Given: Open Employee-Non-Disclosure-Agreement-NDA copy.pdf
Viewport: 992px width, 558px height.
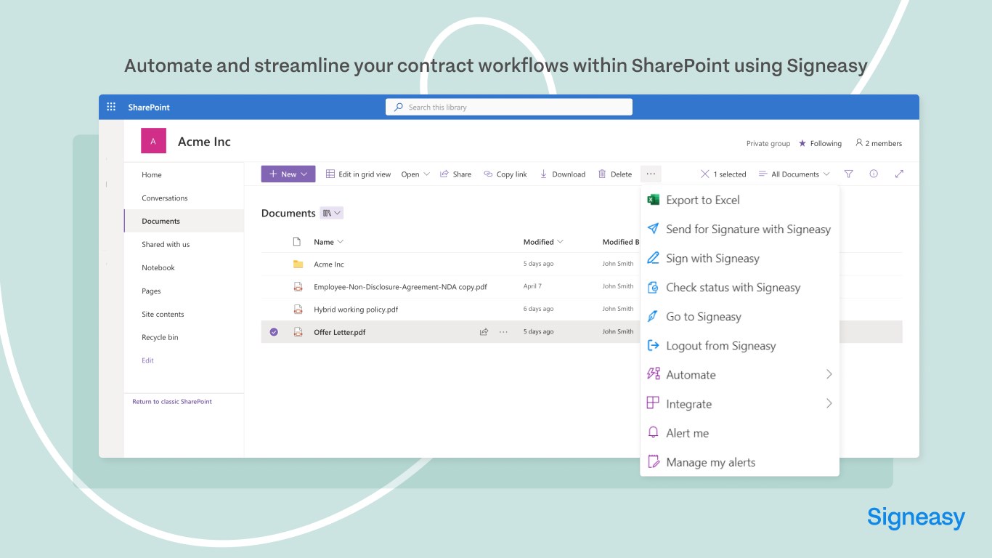Looking at the screenshot, I should 400,287.
